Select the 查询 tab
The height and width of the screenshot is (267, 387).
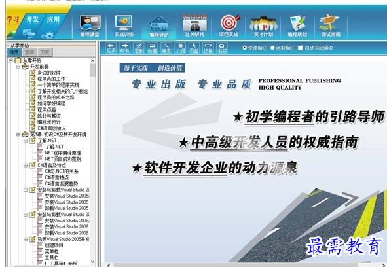click(29, 52)
